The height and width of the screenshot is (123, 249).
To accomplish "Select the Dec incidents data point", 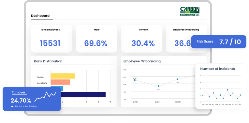I will (241, 95).
